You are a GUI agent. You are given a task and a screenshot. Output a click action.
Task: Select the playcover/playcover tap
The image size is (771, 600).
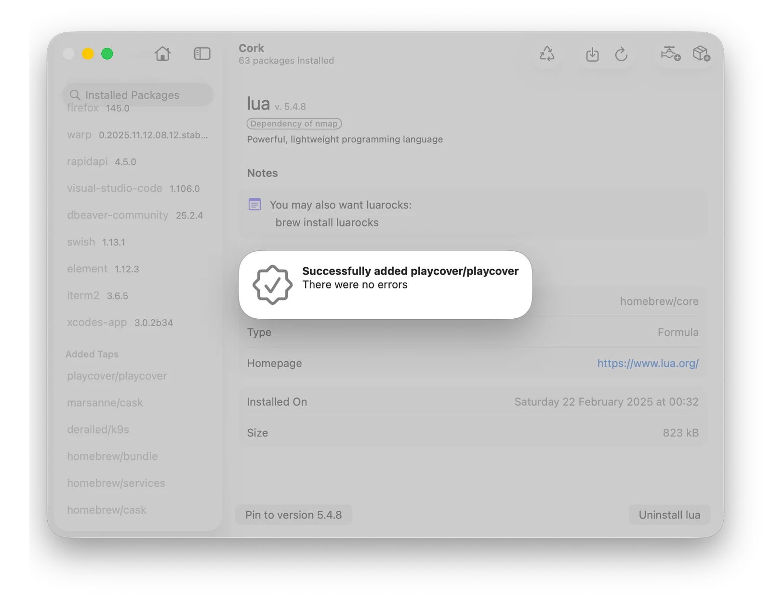(x=117, y=376)
